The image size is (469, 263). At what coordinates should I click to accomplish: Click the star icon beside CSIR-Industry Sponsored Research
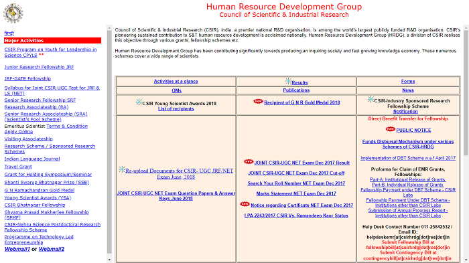coord(371,99)
